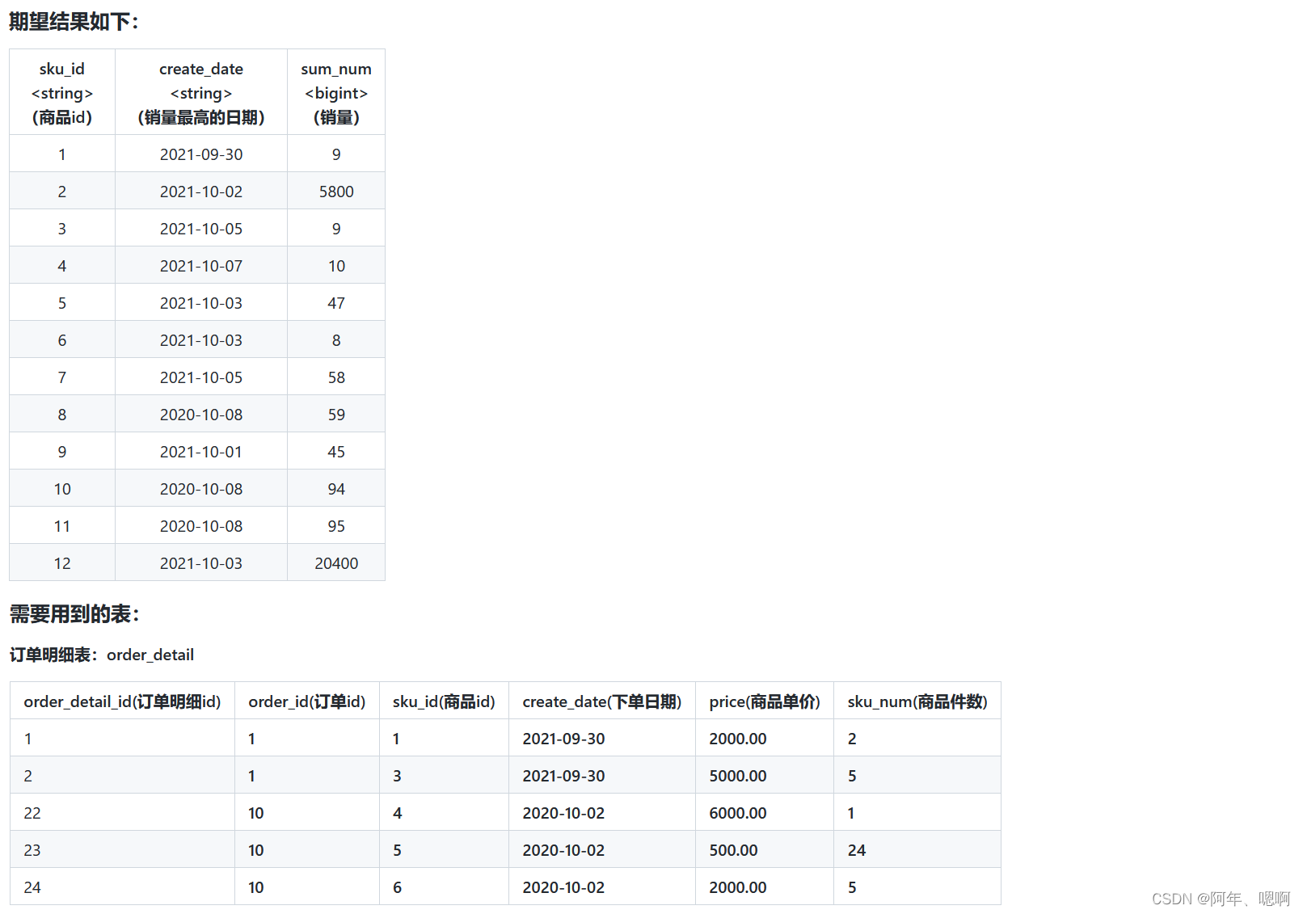
Task: Click the date in order_detail row 22
Action: (x=563, y=813)
